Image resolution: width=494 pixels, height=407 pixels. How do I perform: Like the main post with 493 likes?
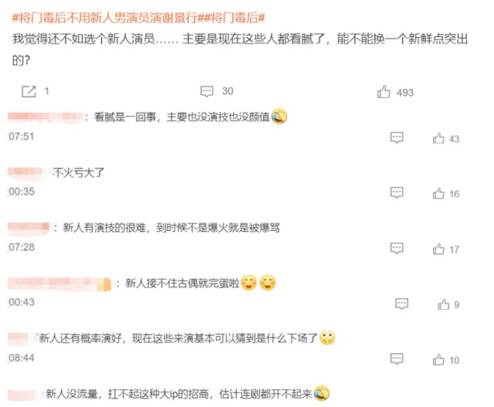[384, 92]
